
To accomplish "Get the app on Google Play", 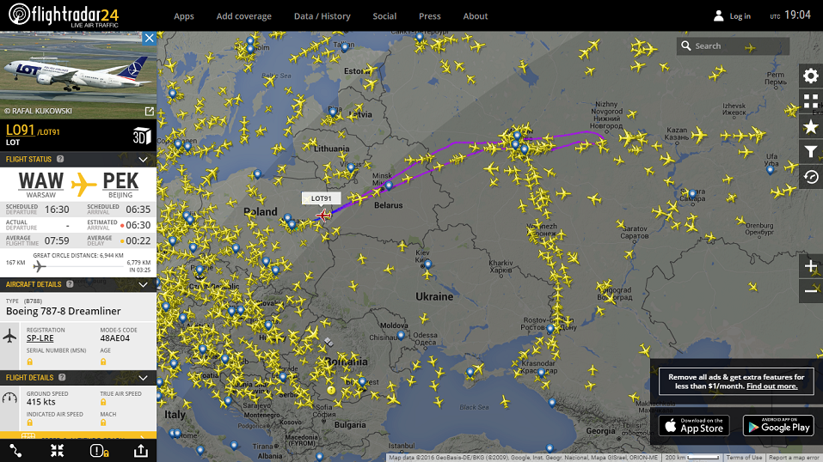I will (x=778, y=426).
